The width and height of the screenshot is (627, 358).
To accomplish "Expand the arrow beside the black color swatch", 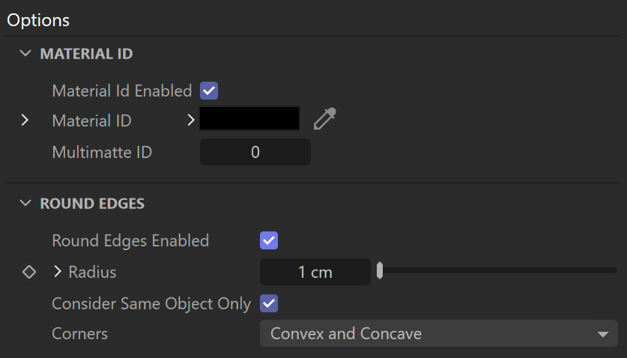I will coord(191,120).
